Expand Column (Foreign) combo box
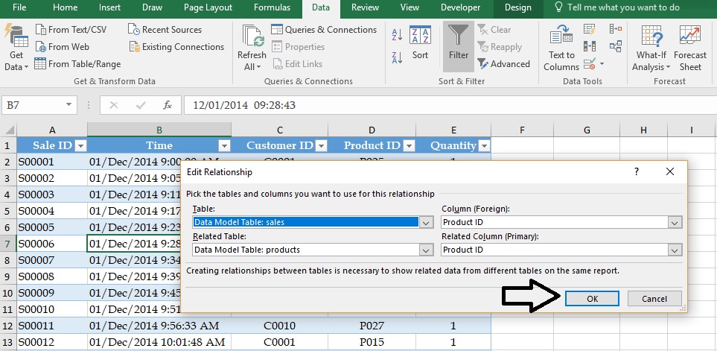 click(x=675, y=222)
